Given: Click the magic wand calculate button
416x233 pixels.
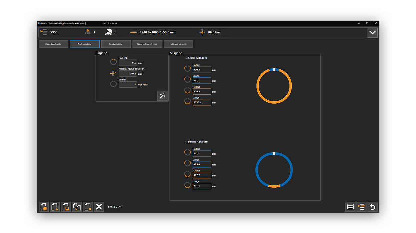Looking at the screenshot, I should coord(162,96).
